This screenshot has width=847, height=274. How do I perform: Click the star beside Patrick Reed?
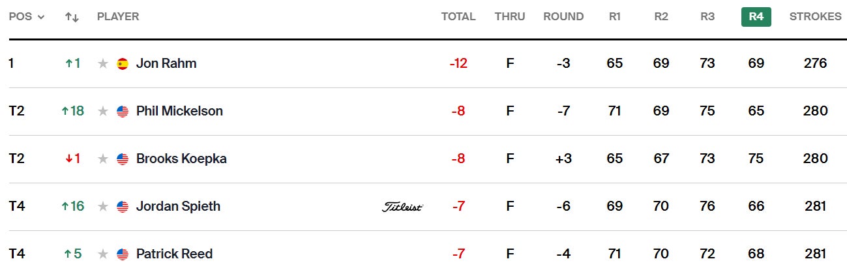click(102, 254)
